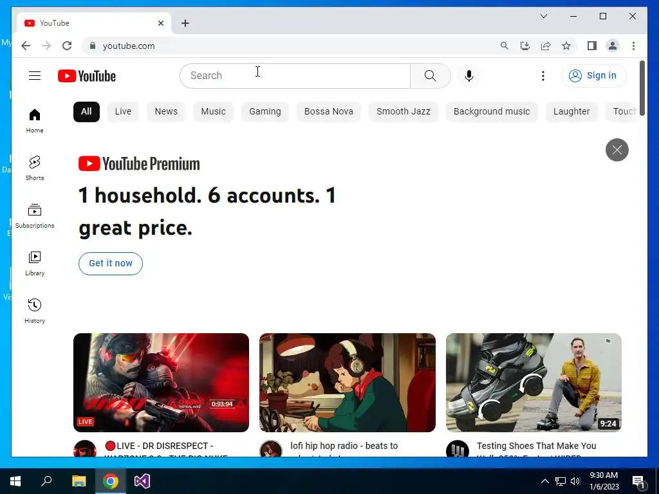659x494 pixels.
Task: Select the Bossa Nova chip
Action: coord(329,112)
